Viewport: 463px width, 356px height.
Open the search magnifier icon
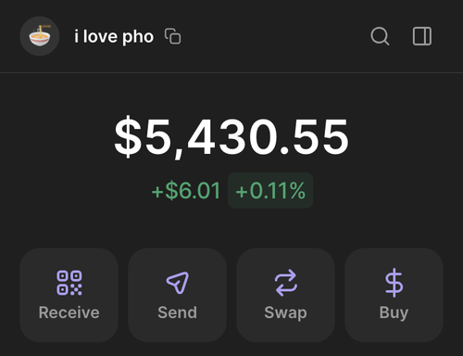coord(380,36)
